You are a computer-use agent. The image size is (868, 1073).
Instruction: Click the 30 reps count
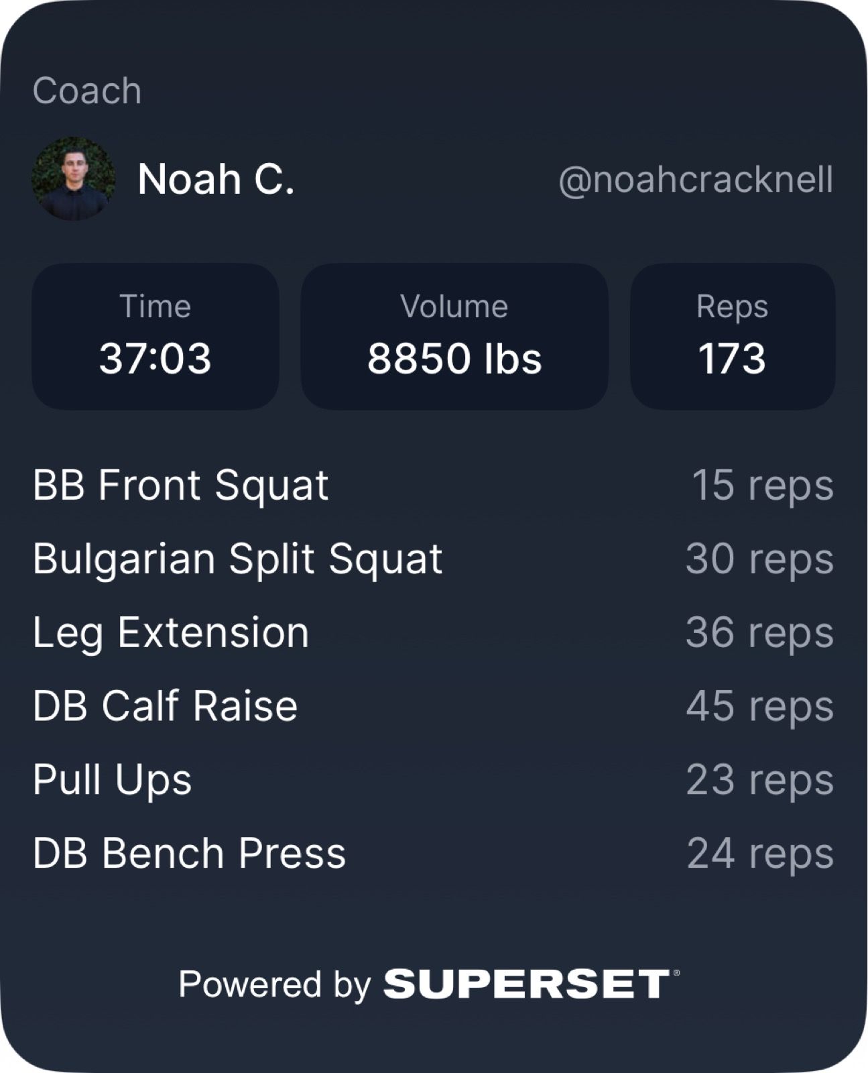pyautogui.click(x=759, y=559)
